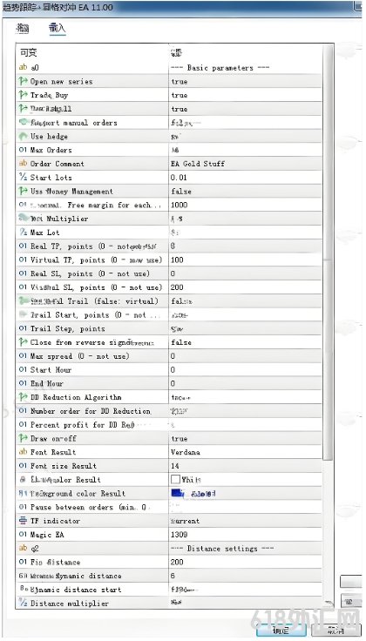Click the integer icon beside End Hour
Screen dimensions: 366x641
23,383
